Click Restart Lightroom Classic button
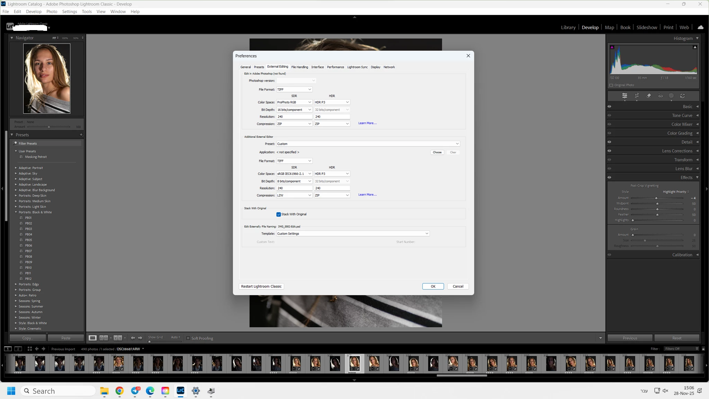Image resolution: width=709 pixels, height=399 pixels. point(261,286)
